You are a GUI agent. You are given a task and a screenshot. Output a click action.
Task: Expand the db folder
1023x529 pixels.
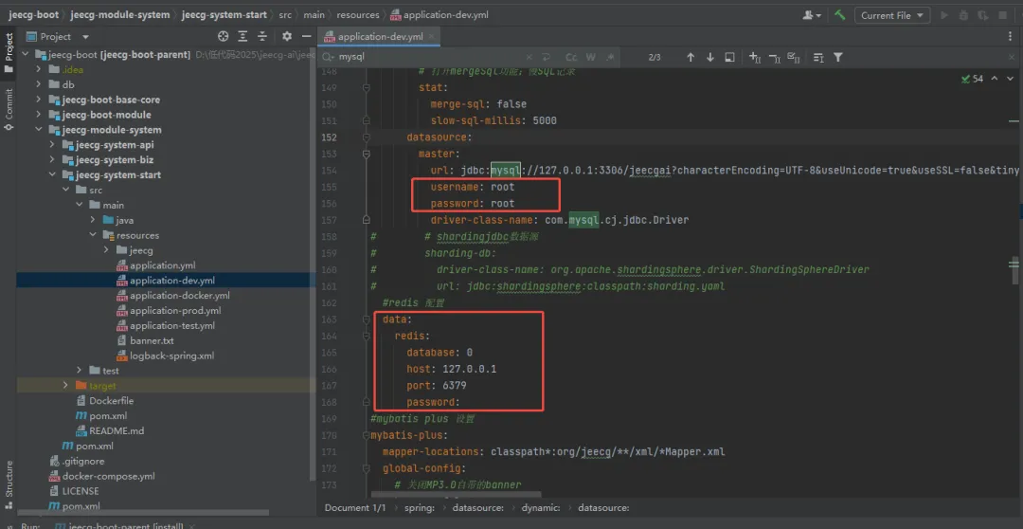point(39,84)
